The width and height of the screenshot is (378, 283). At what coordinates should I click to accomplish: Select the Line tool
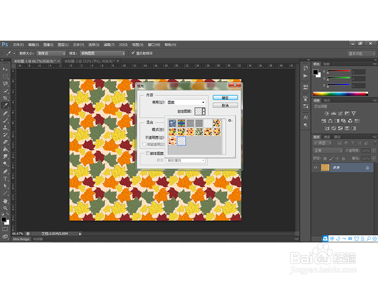point(5,193)
